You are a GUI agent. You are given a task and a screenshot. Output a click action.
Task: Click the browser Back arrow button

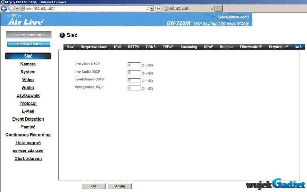click(4, 9)
